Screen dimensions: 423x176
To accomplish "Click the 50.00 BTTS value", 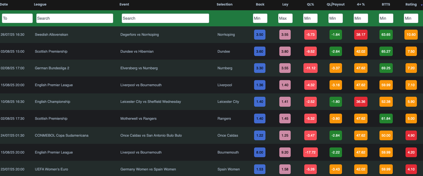I will (x=386, y=136).
